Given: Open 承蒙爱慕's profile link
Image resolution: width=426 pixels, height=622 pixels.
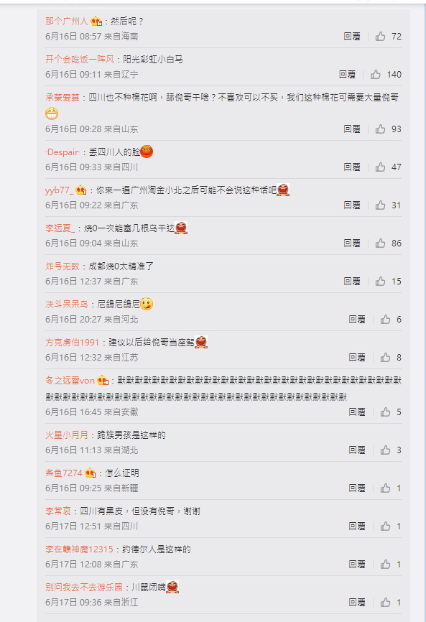Looking at the screenshot, I should [x=62, y=98].
